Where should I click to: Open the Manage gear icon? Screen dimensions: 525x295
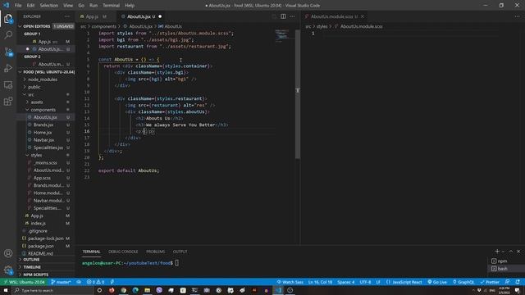click(x=8, y=270)
